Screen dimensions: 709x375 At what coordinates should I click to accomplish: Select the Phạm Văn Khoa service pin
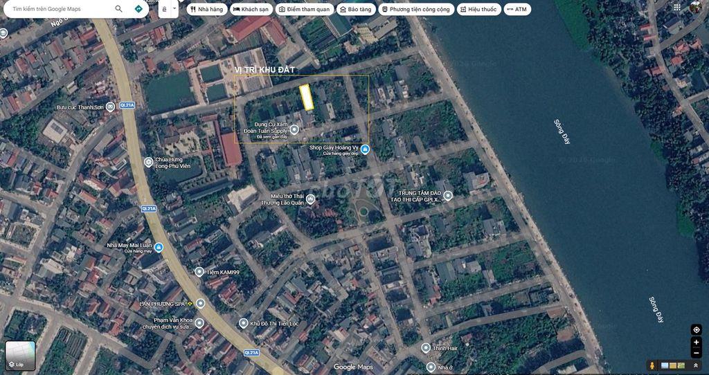click(x=199, y=323)
